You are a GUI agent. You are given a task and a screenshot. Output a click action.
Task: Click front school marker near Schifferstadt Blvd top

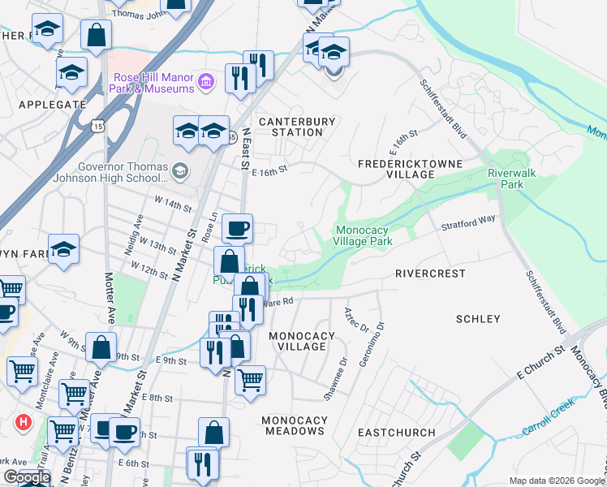(x=334, y=54)
